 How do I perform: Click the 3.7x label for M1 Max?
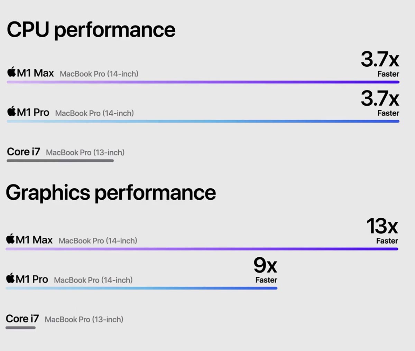point(380,64)
